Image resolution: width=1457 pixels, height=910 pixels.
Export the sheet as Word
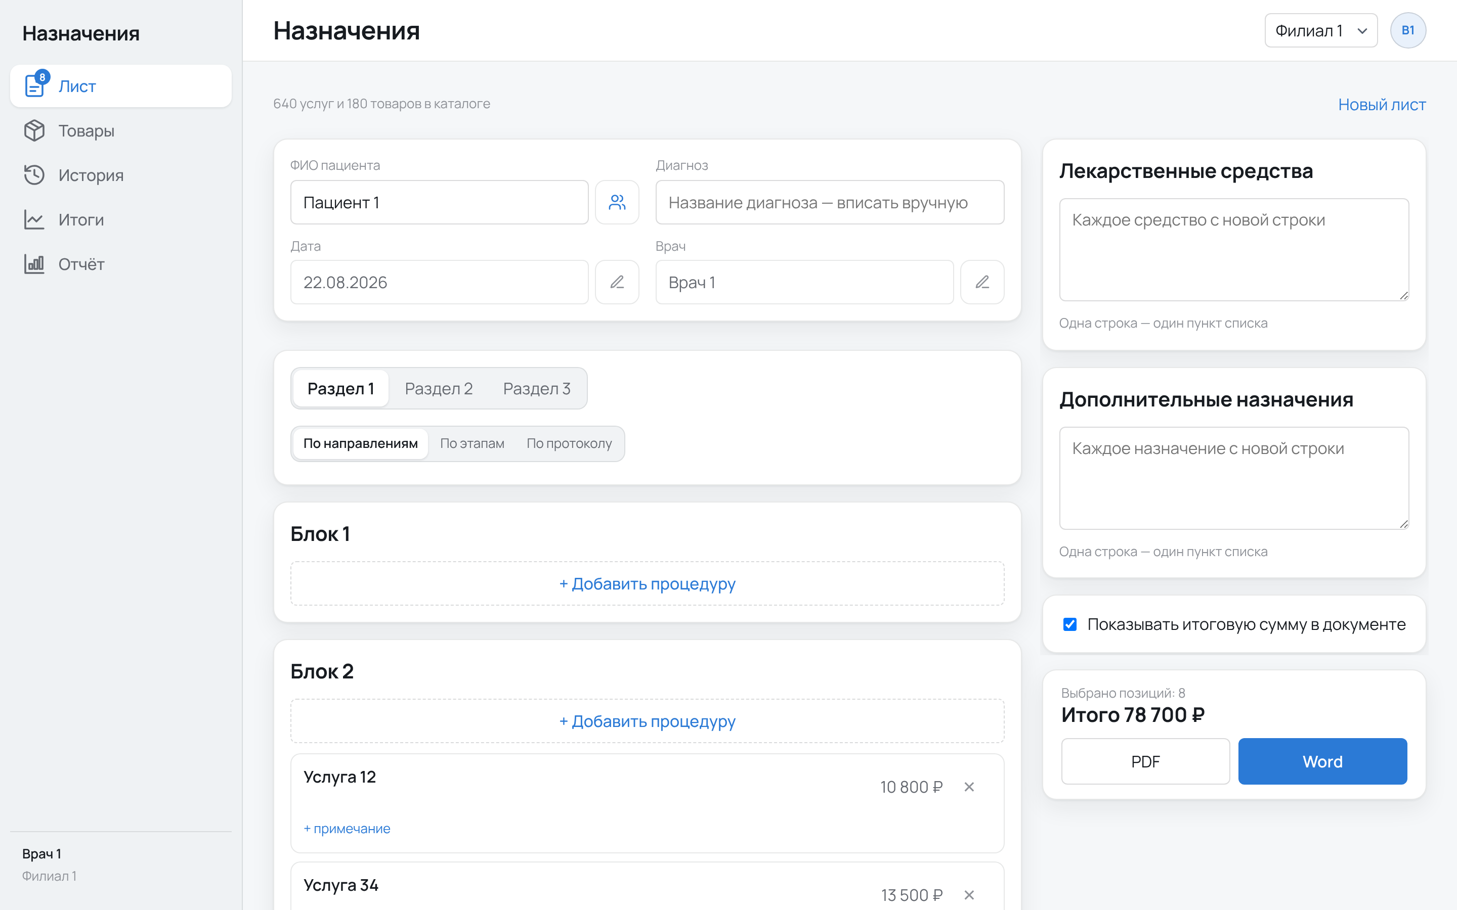(1322, 761)
